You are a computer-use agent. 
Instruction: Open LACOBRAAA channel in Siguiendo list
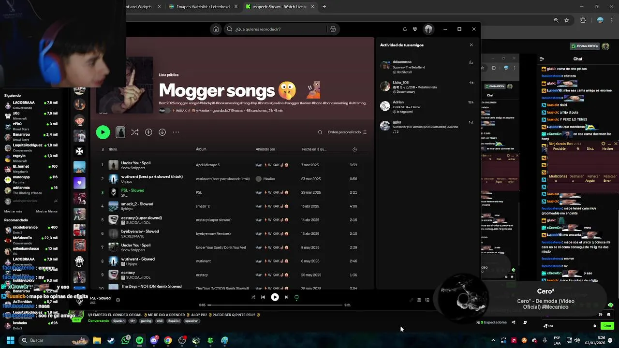tap(30, 105)
